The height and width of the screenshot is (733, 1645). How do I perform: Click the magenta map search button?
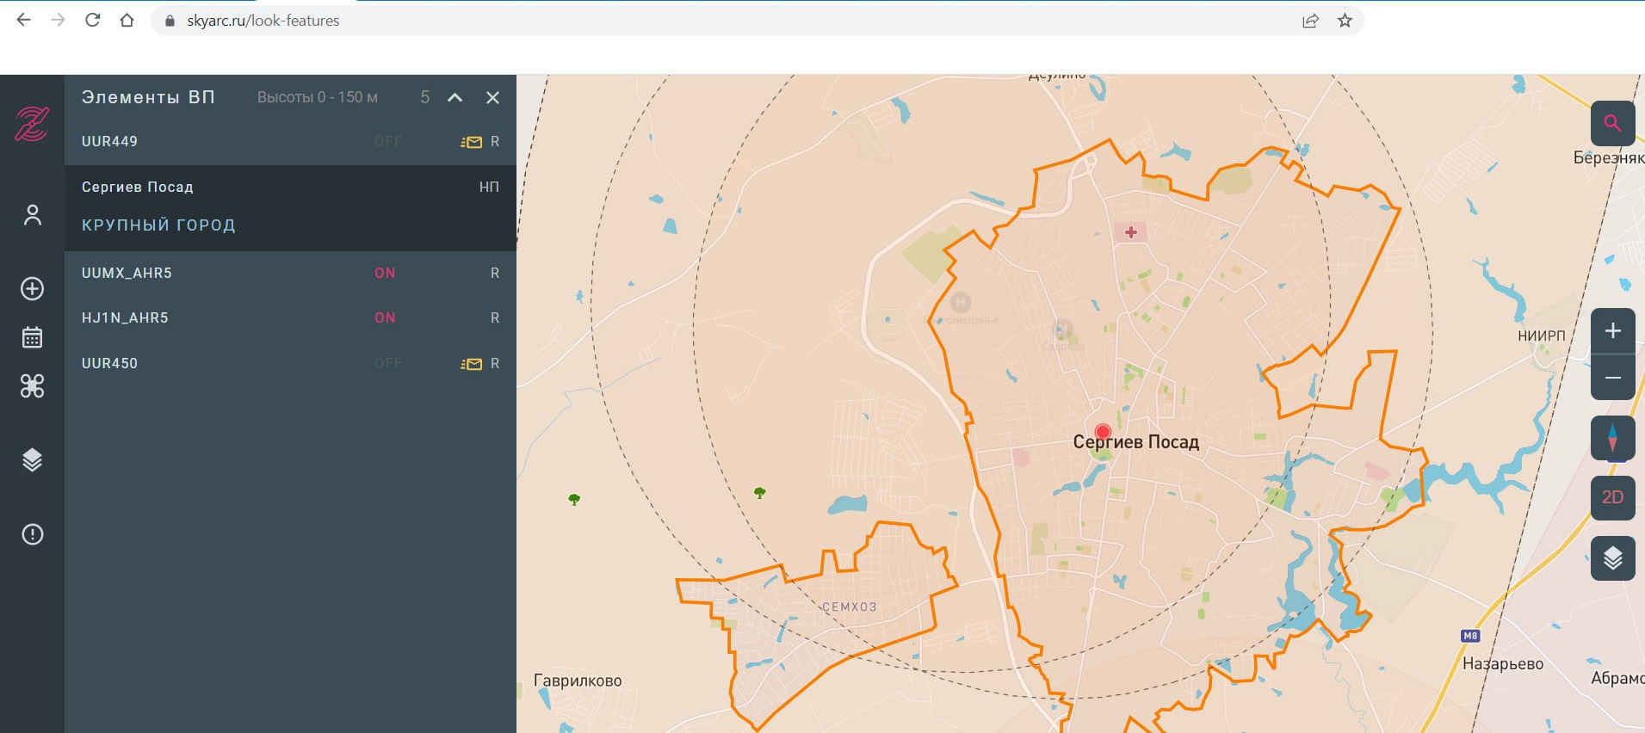[1612, 123]
